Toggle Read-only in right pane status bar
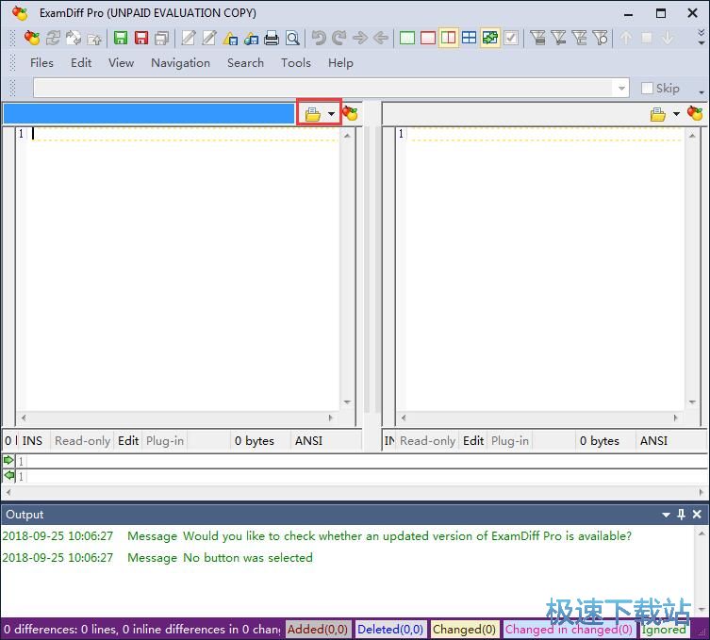The image size is (710, 640). (x=427, y=440)
